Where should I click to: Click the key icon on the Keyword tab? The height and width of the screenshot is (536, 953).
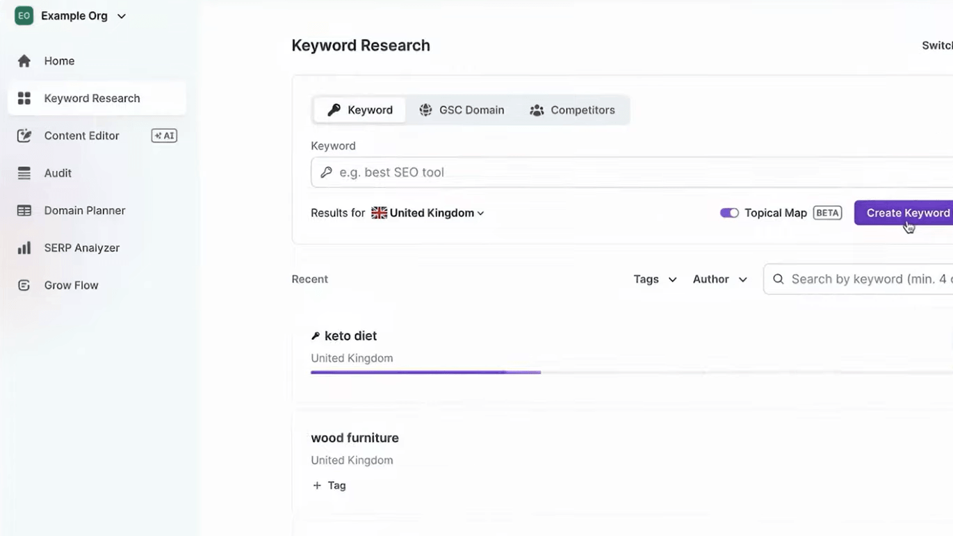[334, 110]
